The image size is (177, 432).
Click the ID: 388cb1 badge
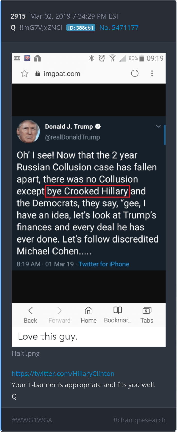pos(81,28)
